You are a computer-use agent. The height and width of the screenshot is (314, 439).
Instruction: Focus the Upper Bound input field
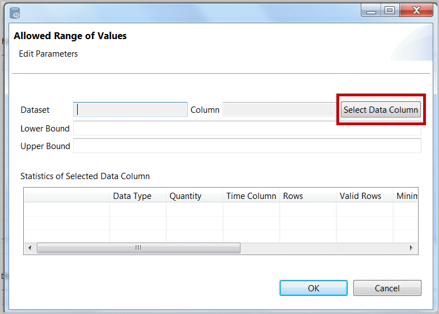(247, 146)
